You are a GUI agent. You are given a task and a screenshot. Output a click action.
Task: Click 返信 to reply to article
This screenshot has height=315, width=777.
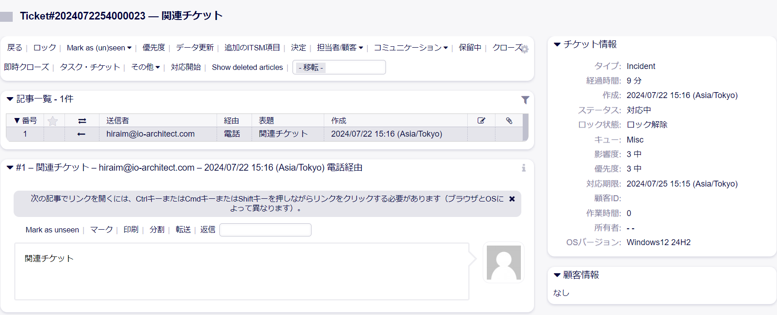pyautogui.click(x=208, y=230)
